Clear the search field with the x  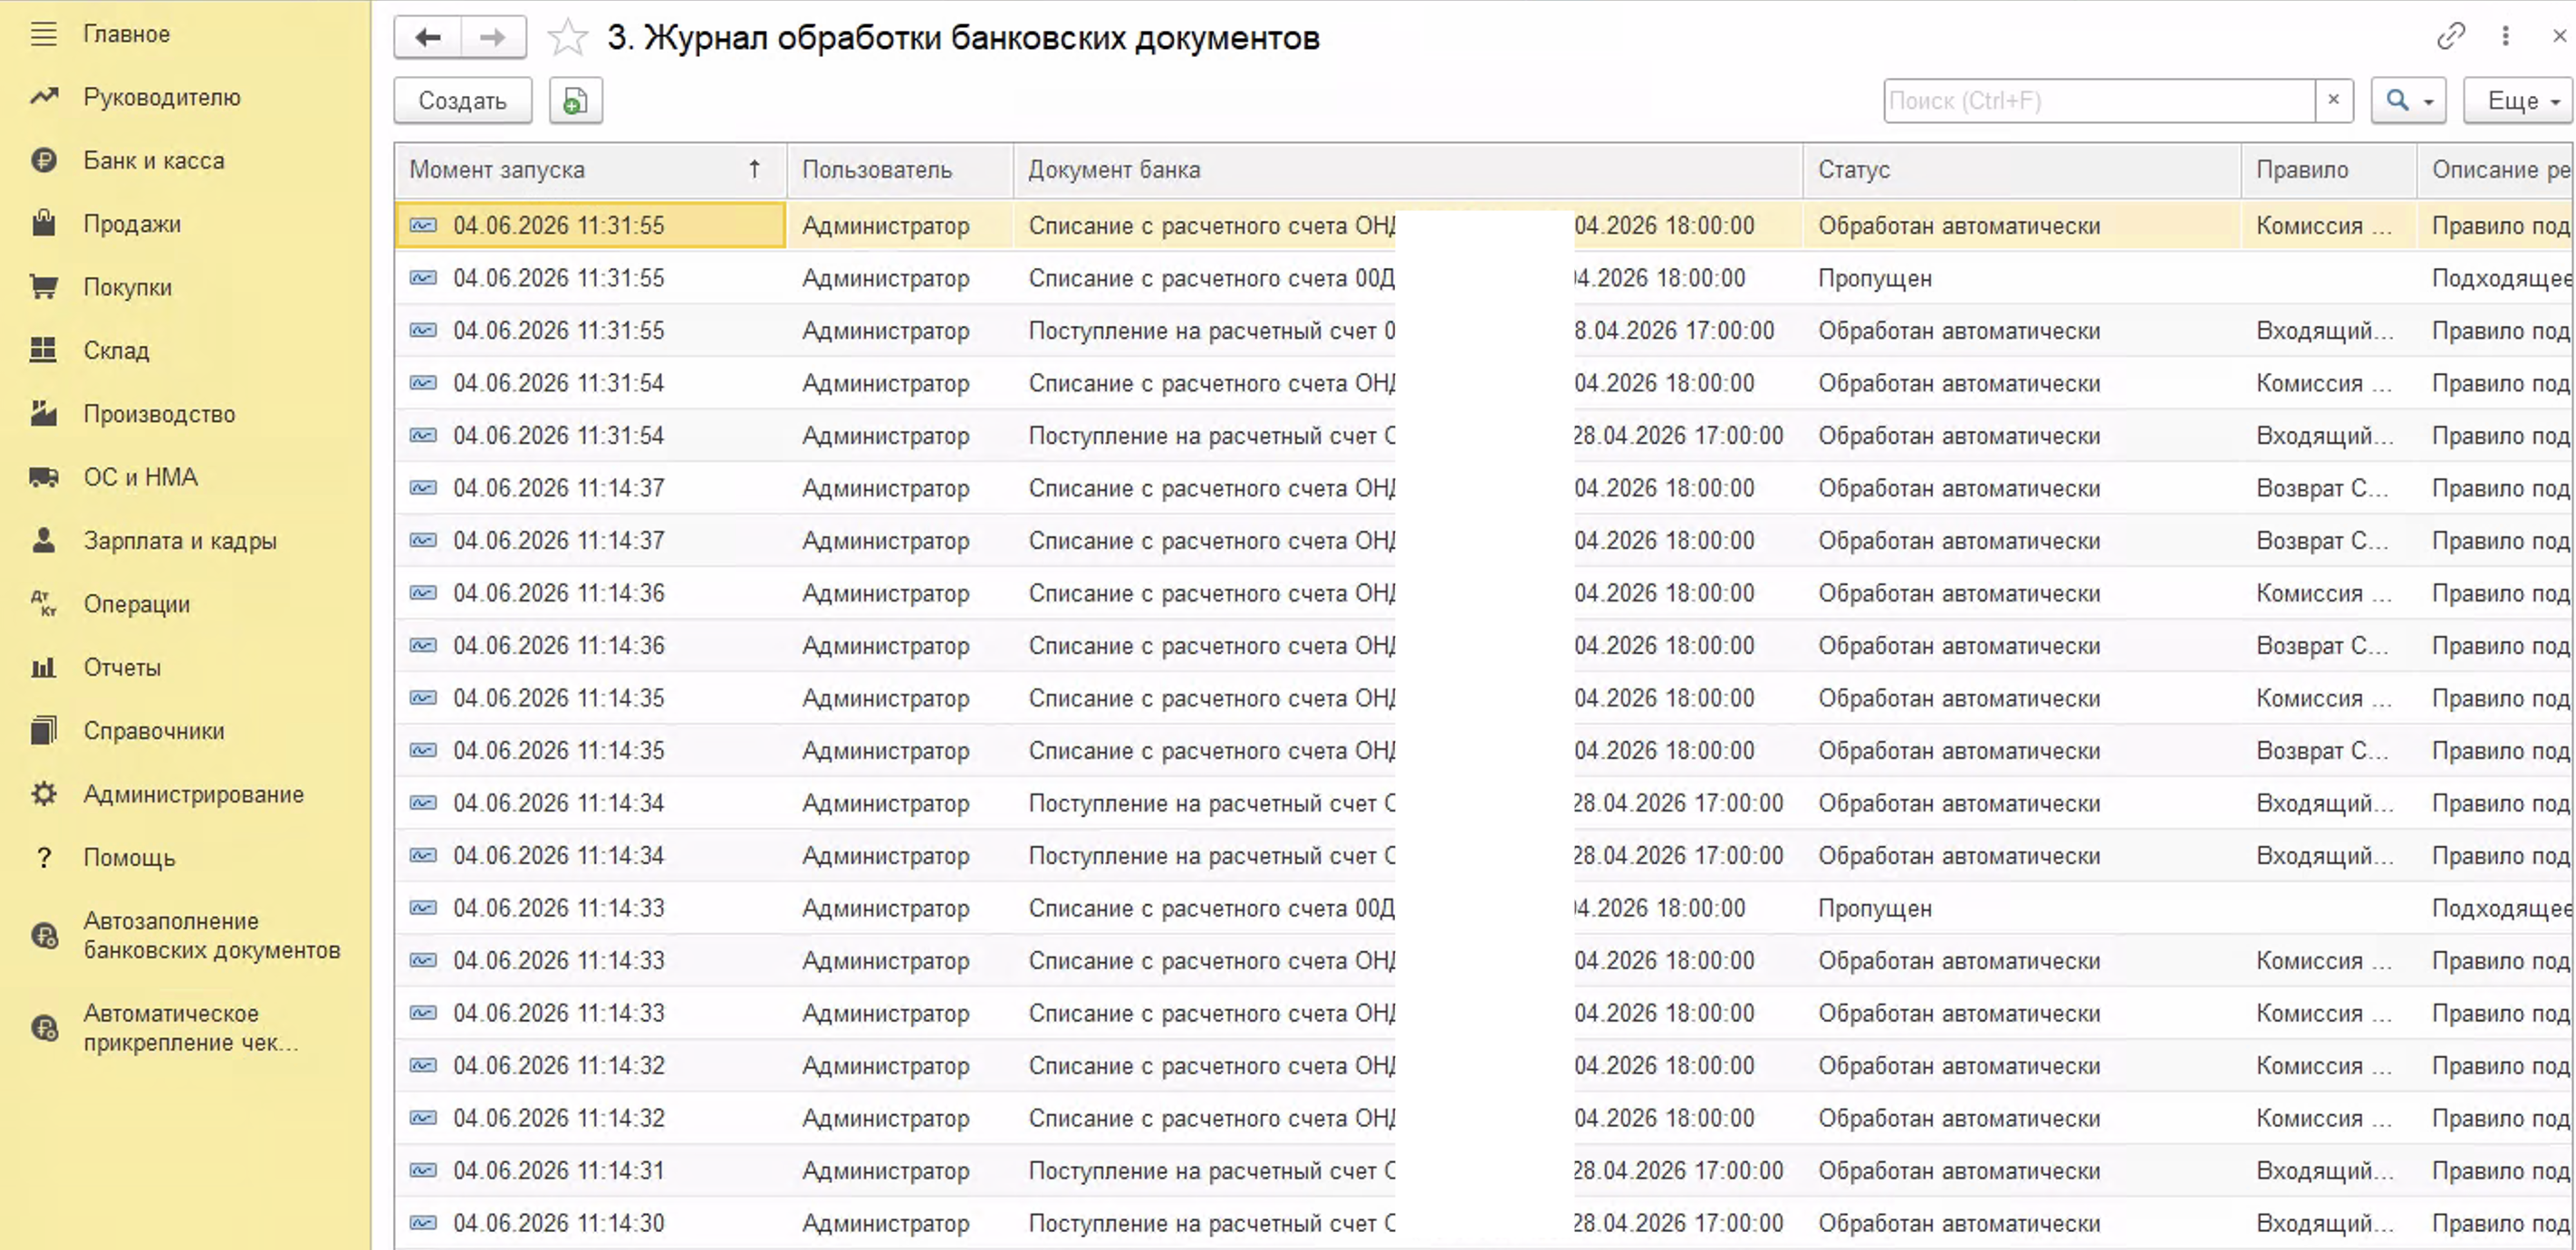2333,100
